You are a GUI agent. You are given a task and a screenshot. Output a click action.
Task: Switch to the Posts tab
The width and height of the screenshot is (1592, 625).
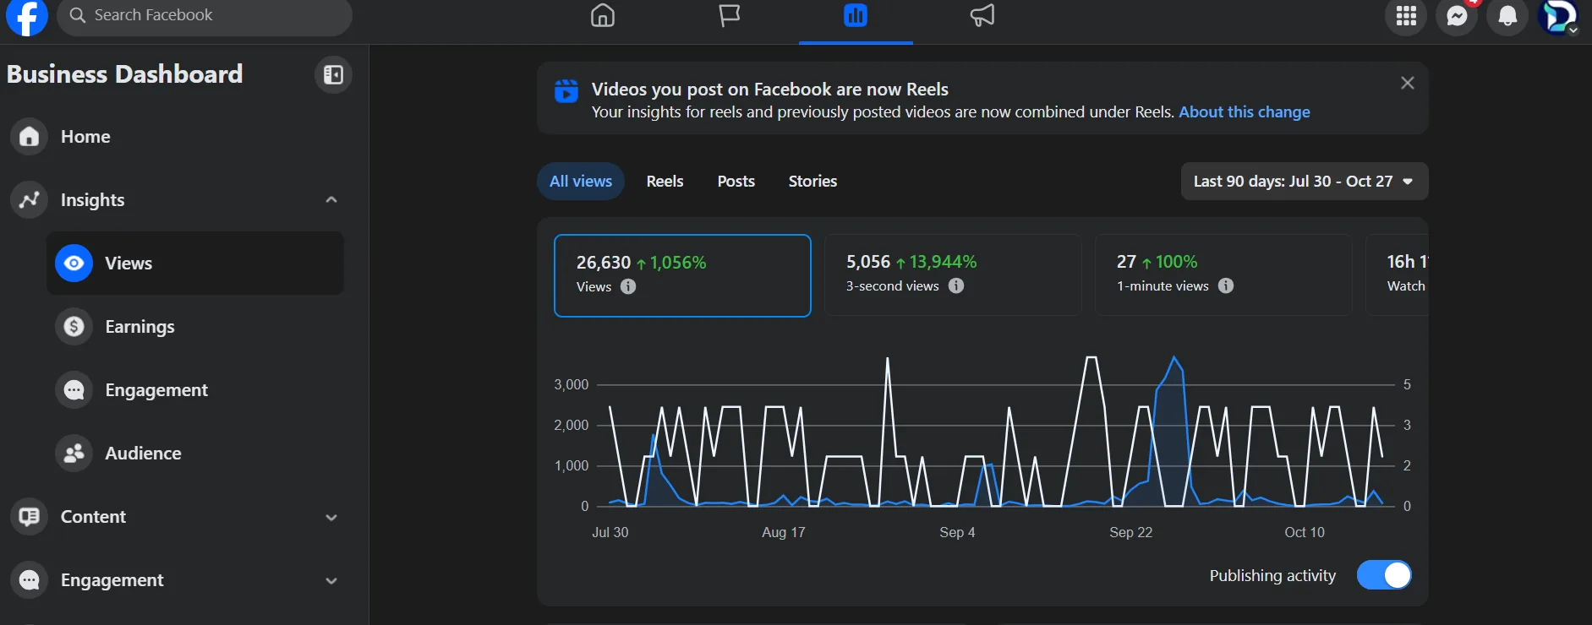coord(736,182)
